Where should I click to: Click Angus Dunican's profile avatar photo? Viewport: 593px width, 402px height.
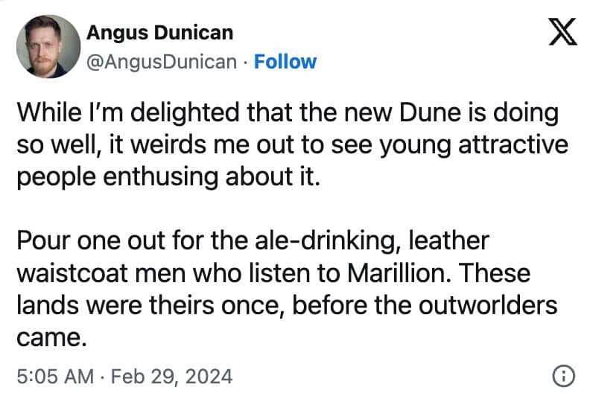[48, 46]
